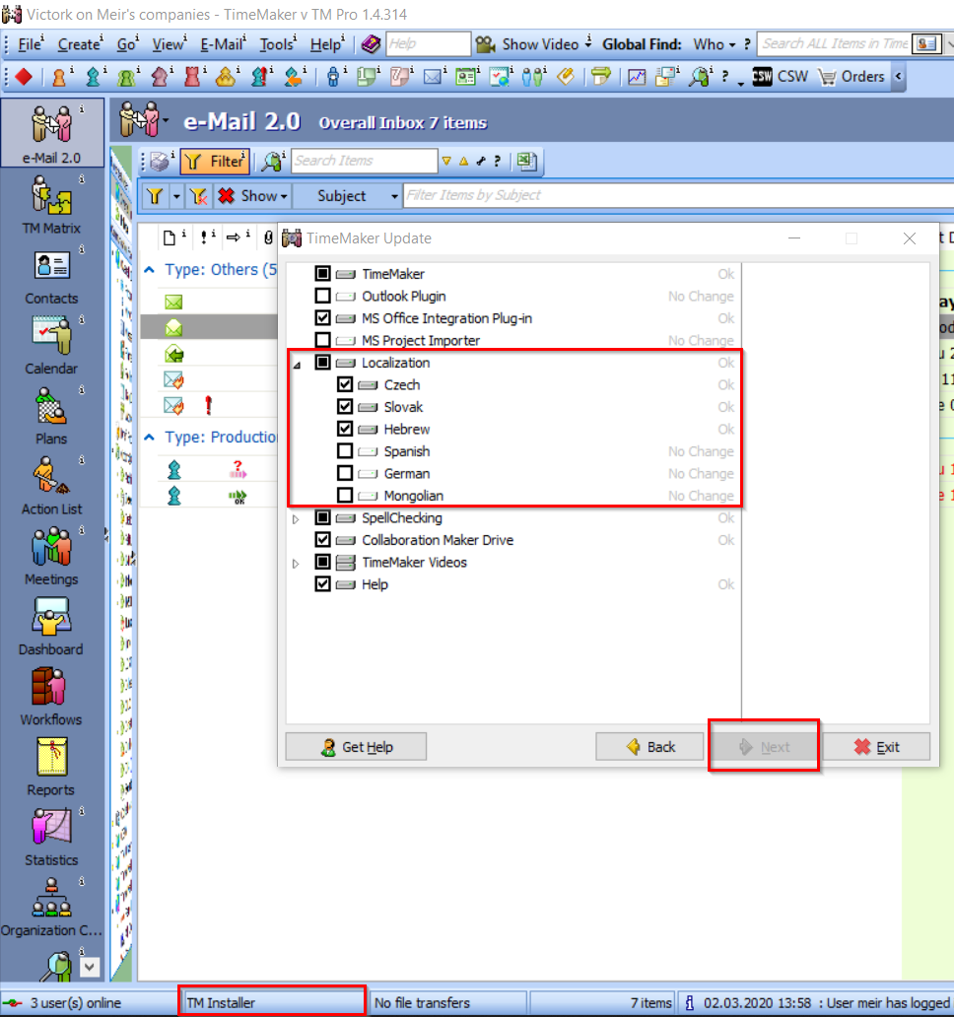Open the Action List module
Screen dimensions: 954x1017
pos(52,485)
